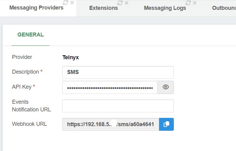Focus the Description field containing SMS

coord(118,72)
